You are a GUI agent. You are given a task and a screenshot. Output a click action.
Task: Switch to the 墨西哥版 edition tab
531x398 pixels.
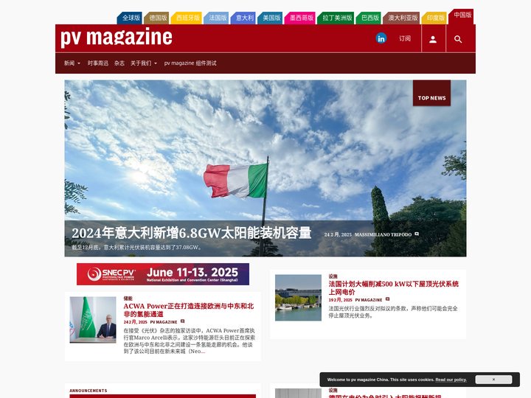pyautogui.click(x=300, y=18)
